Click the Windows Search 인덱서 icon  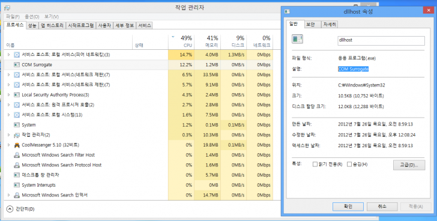[x=17, y=195]
